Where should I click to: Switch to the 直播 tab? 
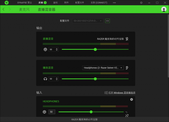(x=43, y=3)
